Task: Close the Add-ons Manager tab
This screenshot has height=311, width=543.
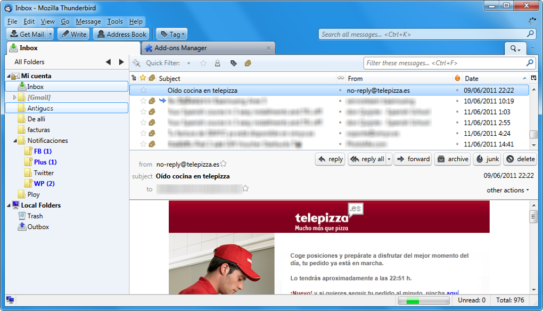Action: [268, 48]
